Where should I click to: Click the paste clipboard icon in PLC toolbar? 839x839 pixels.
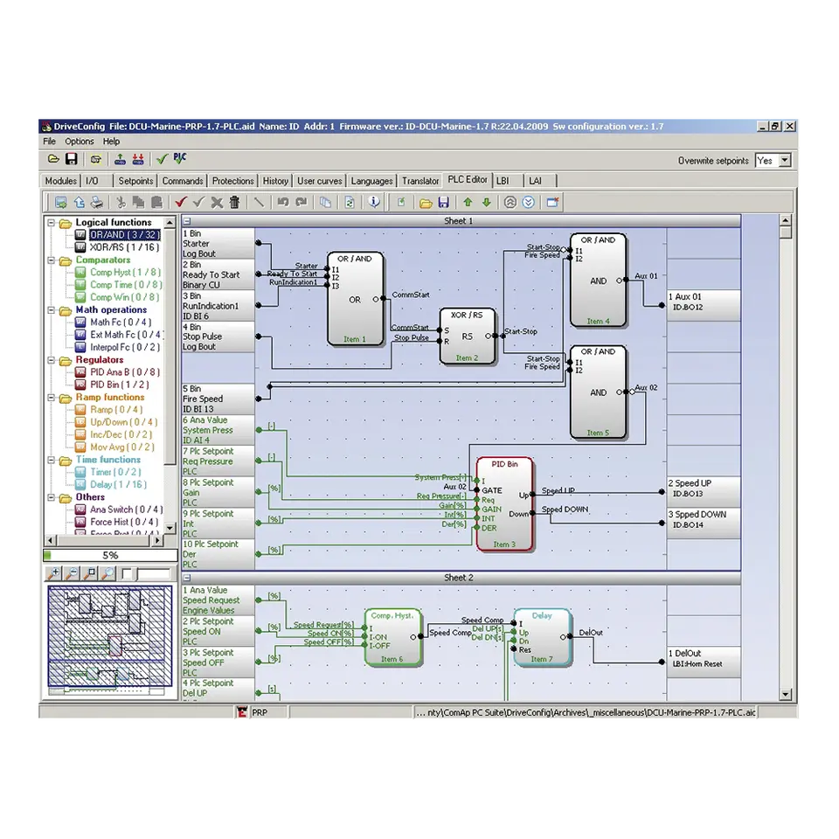[156, 202]
